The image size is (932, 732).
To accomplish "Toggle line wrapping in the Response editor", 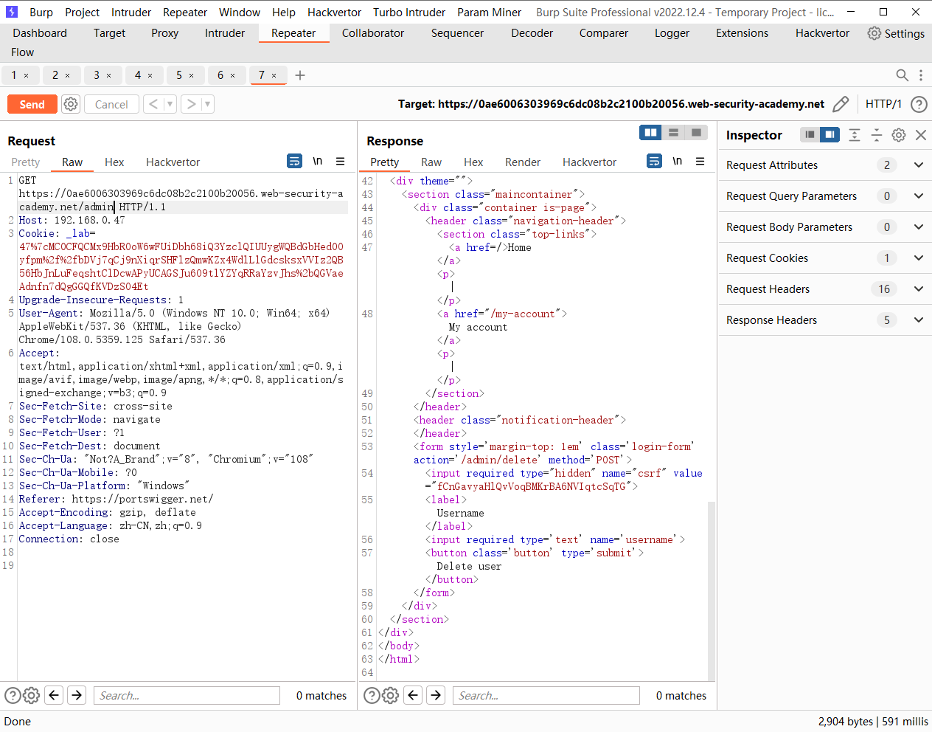I will 654,161.
